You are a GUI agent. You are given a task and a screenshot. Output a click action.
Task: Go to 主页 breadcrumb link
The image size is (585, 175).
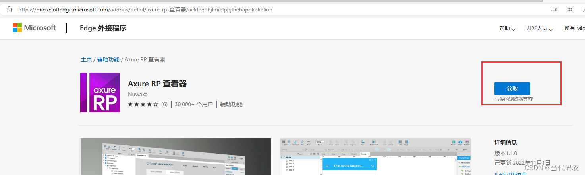pyautogui.click(x=86, y=59)
